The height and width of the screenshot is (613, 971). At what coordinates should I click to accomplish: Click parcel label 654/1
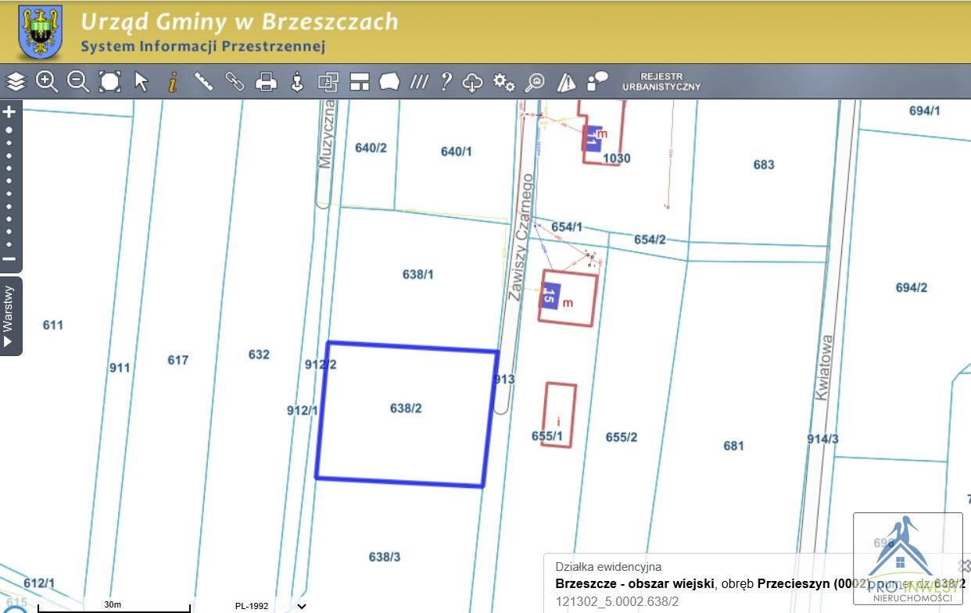567,227
